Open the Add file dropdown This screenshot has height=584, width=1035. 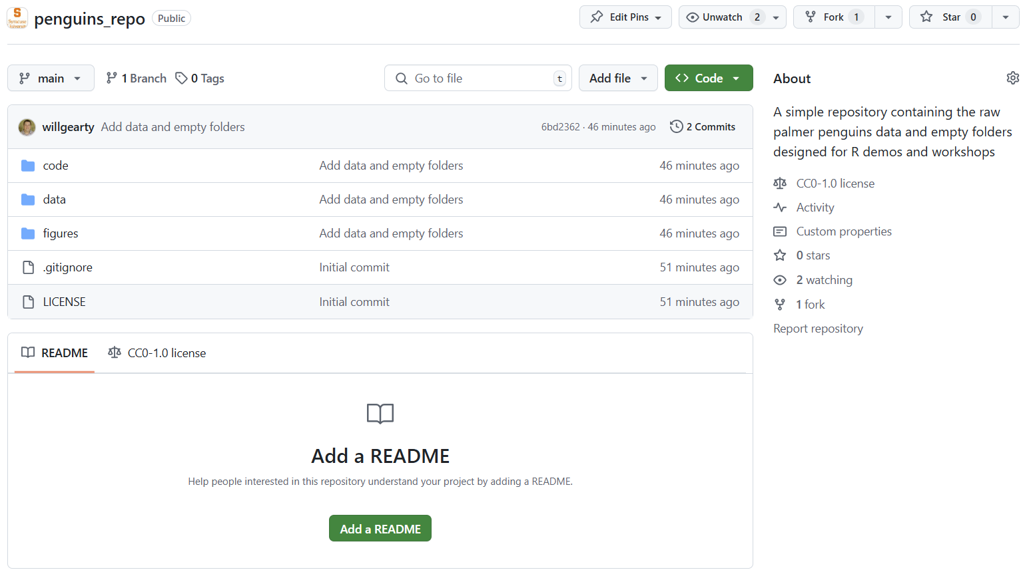click(x=618, y=78)
